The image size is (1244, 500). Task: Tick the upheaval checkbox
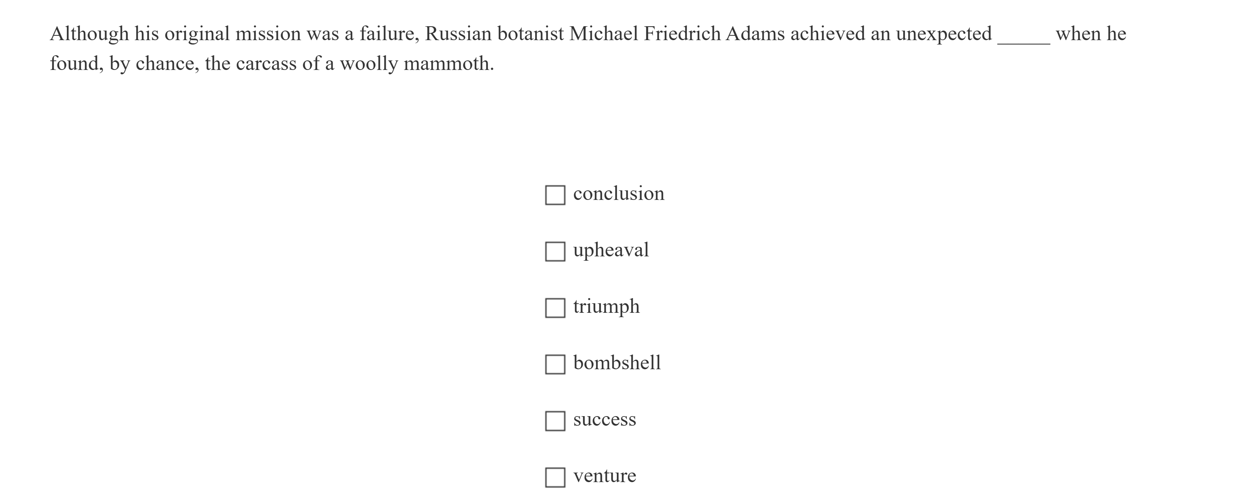tap(555, 252)
